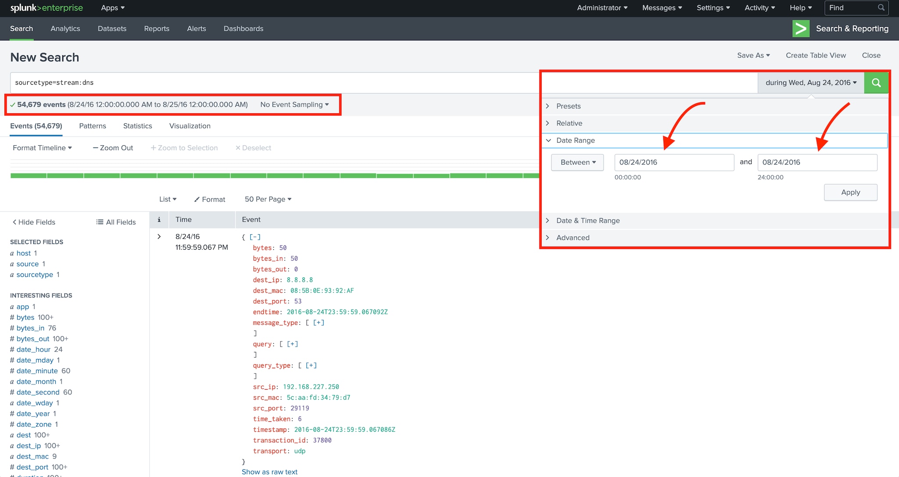Click the host selected field
The height and width of the screenshot is (477, 899).
[x=24, y=253]
